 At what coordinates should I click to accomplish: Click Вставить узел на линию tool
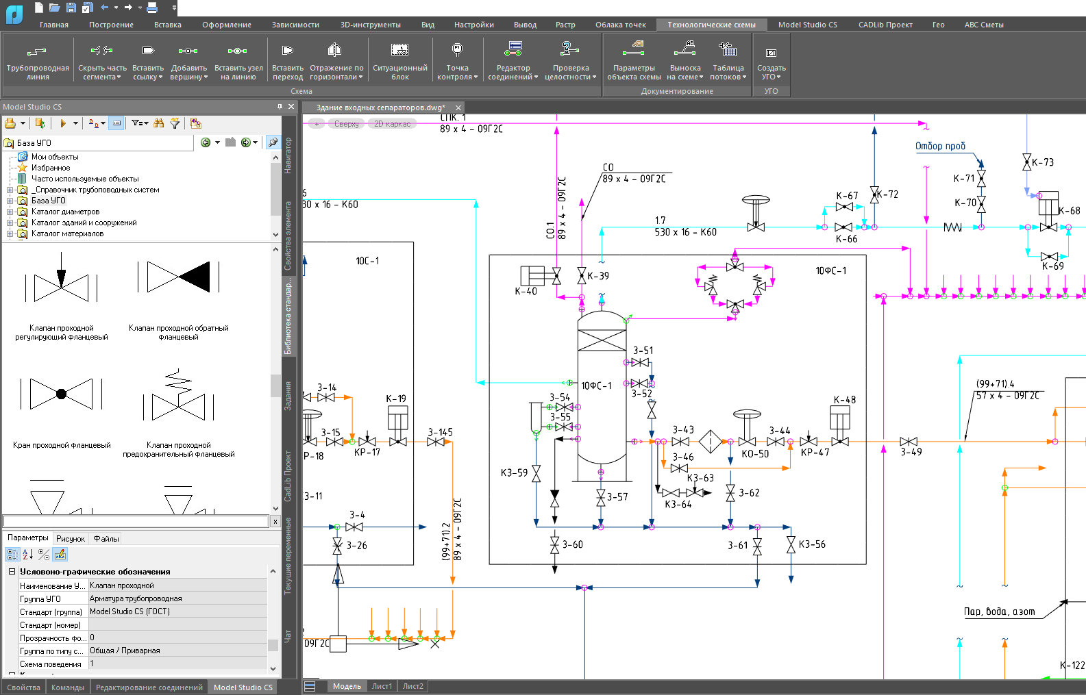point(238,60)
